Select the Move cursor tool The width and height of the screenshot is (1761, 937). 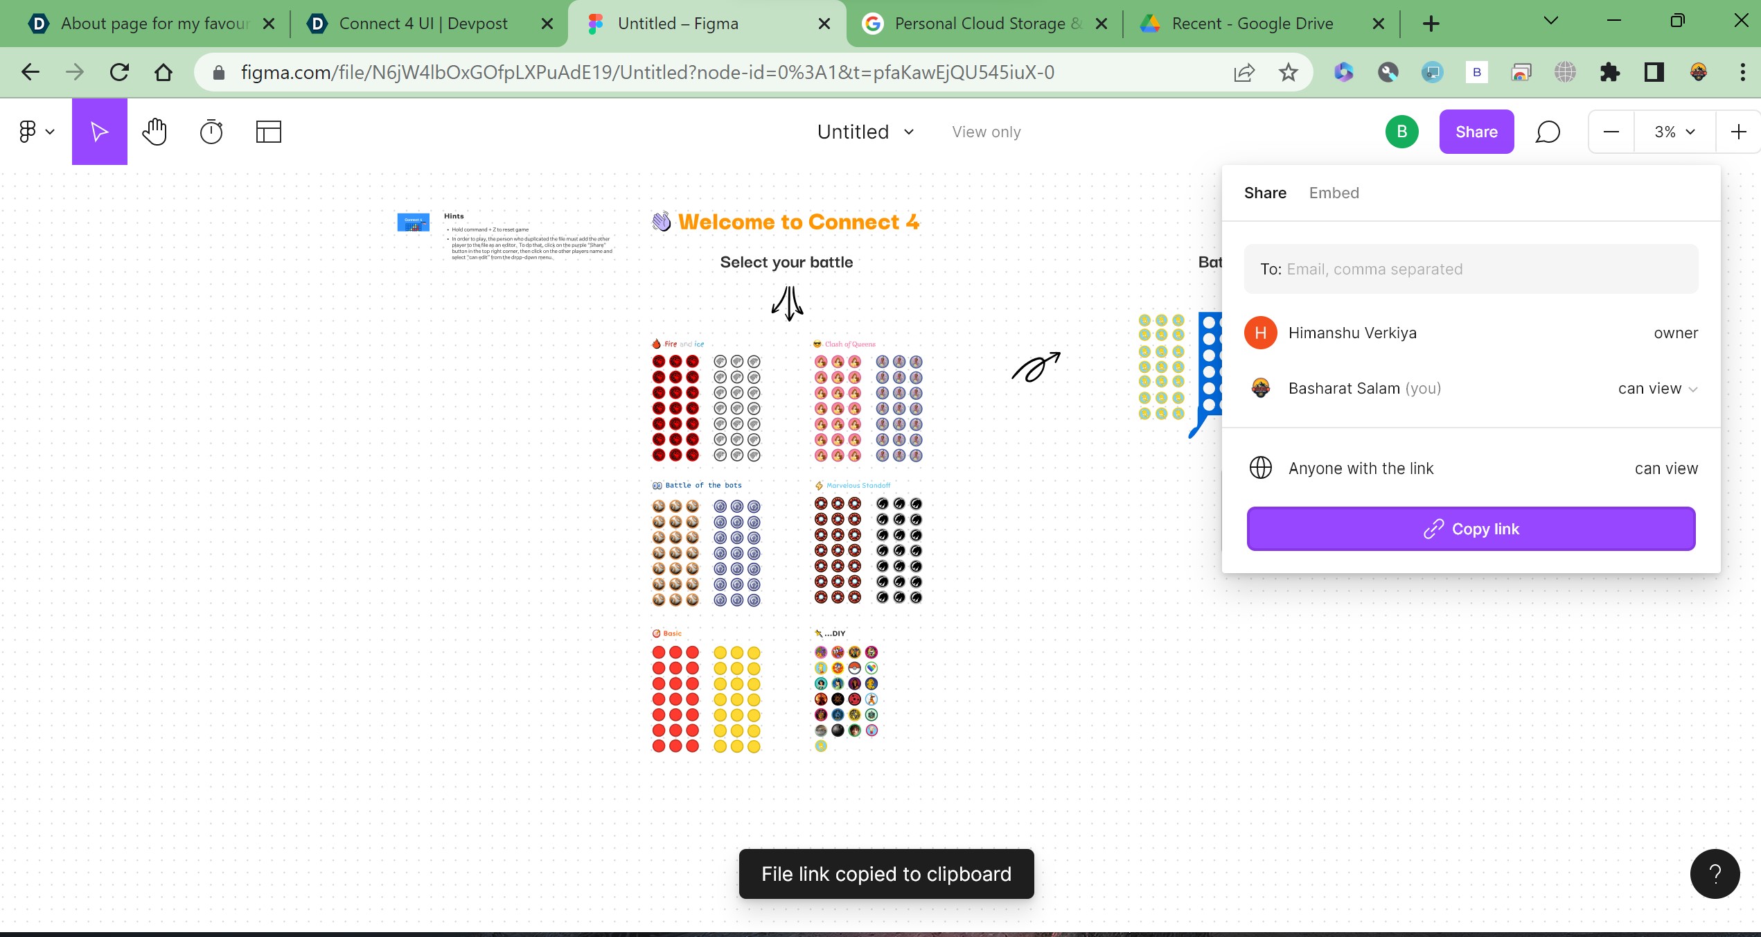click(99, 132)
